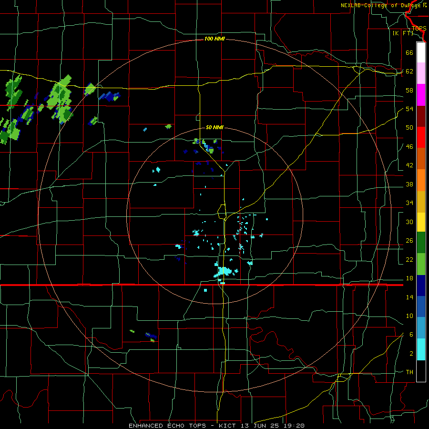Click the 22 legend value
Viewport: 429px width, 429px height.
(409, 259)
